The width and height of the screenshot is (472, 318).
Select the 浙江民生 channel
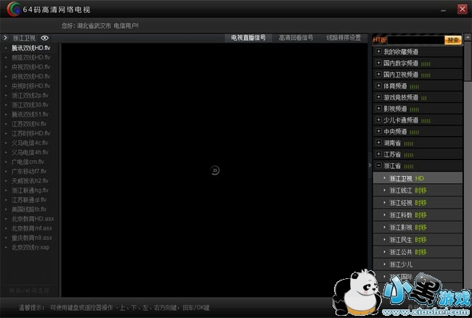point(418,240)
